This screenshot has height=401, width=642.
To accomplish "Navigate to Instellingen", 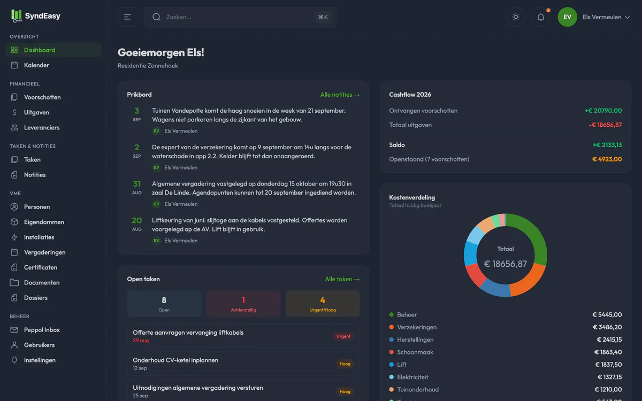I will (53, 360).
